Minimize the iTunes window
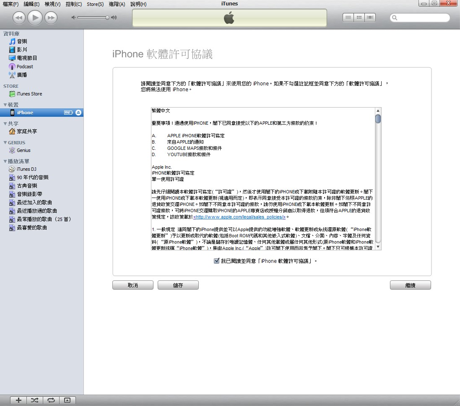 [424, 3]
